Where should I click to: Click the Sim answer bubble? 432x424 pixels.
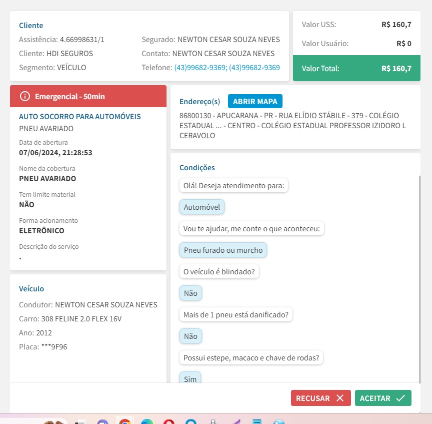click(x=190, y=378)
